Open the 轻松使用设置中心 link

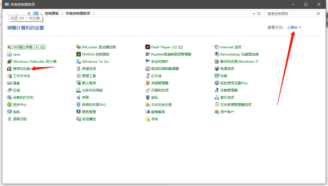point(234,83)
